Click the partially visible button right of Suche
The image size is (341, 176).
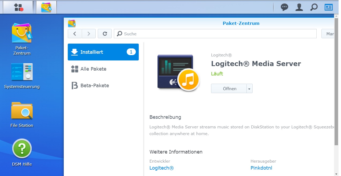point(328,34)
